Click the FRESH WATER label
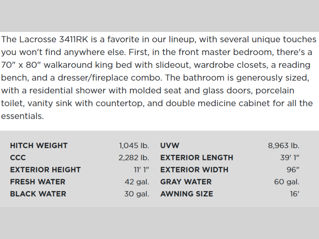This screenshot has height=239, width=319. click(x=38, y=182)
